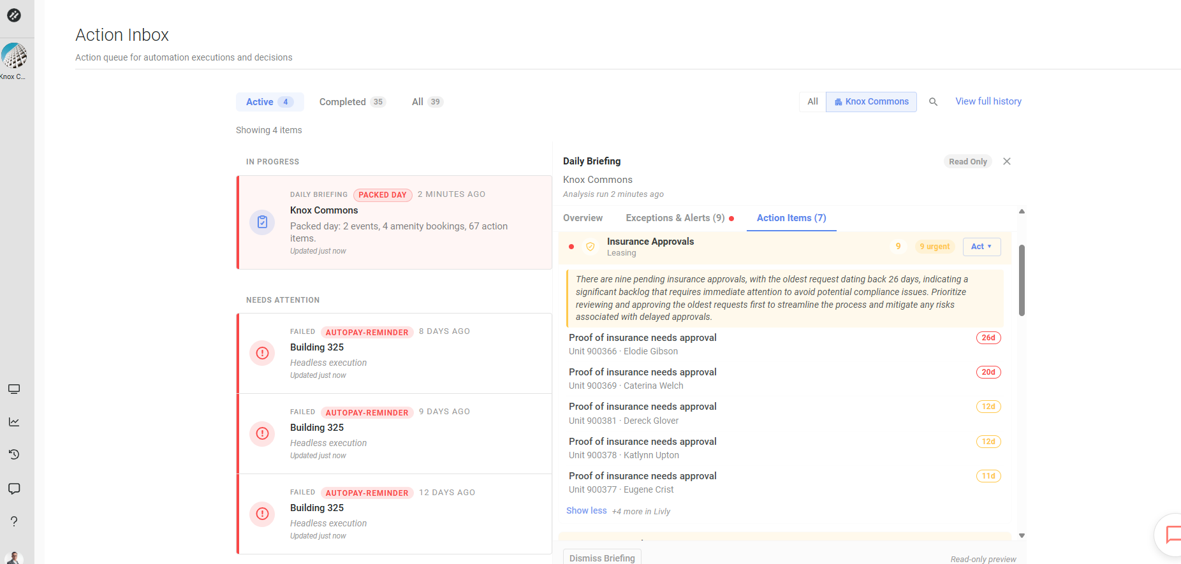The width and height of the screenshot is (1181, 564).
Task: Click the +4 more in Livly text
Action: [x=641, y=511]
